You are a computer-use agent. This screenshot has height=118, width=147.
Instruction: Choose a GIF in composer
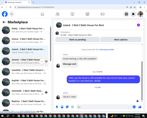coord(72,107)
